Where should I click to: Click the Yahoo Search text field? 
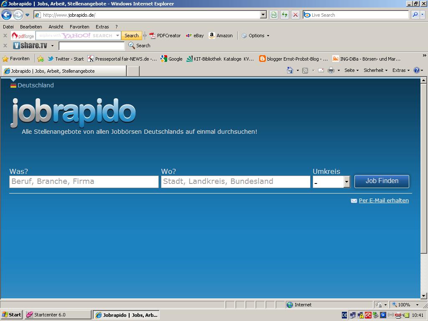[x=76, y=36]
